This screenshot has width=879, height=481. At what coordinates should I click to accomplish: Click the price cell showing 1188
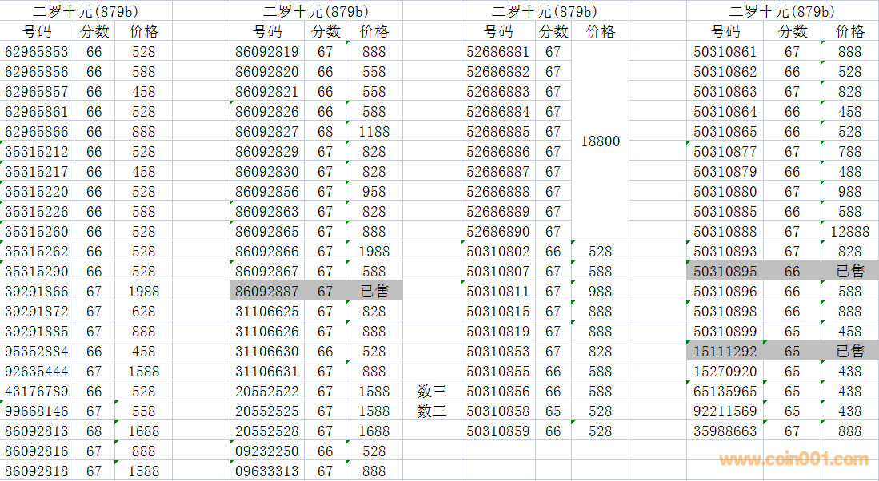click(x=374, y=131)
